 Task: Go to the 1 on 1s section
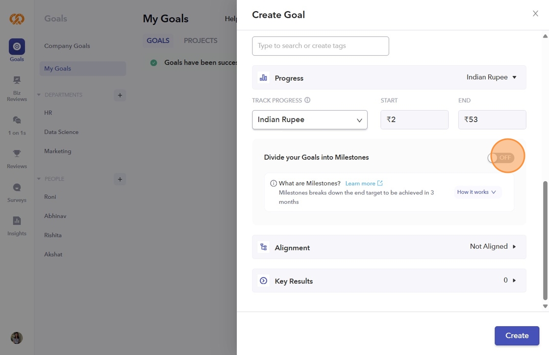pos(17,120)
